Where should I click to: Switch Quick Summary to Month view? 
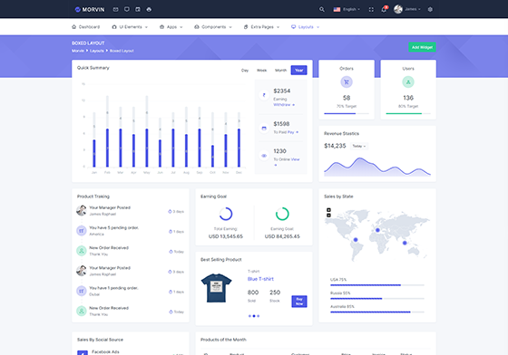pos(280,70)
